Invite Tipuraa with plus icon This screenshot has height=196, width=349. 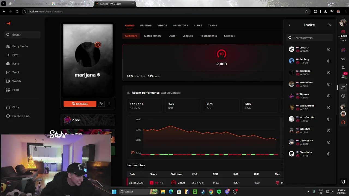pyautogui.click(x=329, y=96)
